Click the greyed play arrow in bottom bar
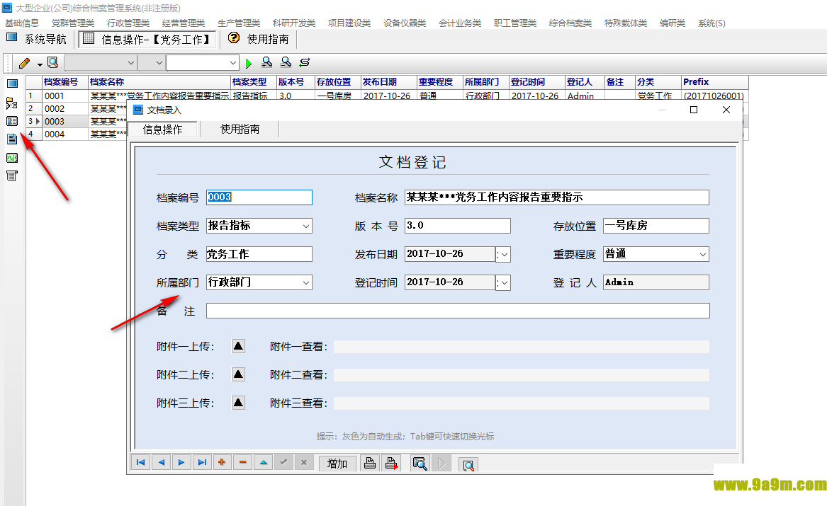The image size is (827, 506). pos(441,464)
